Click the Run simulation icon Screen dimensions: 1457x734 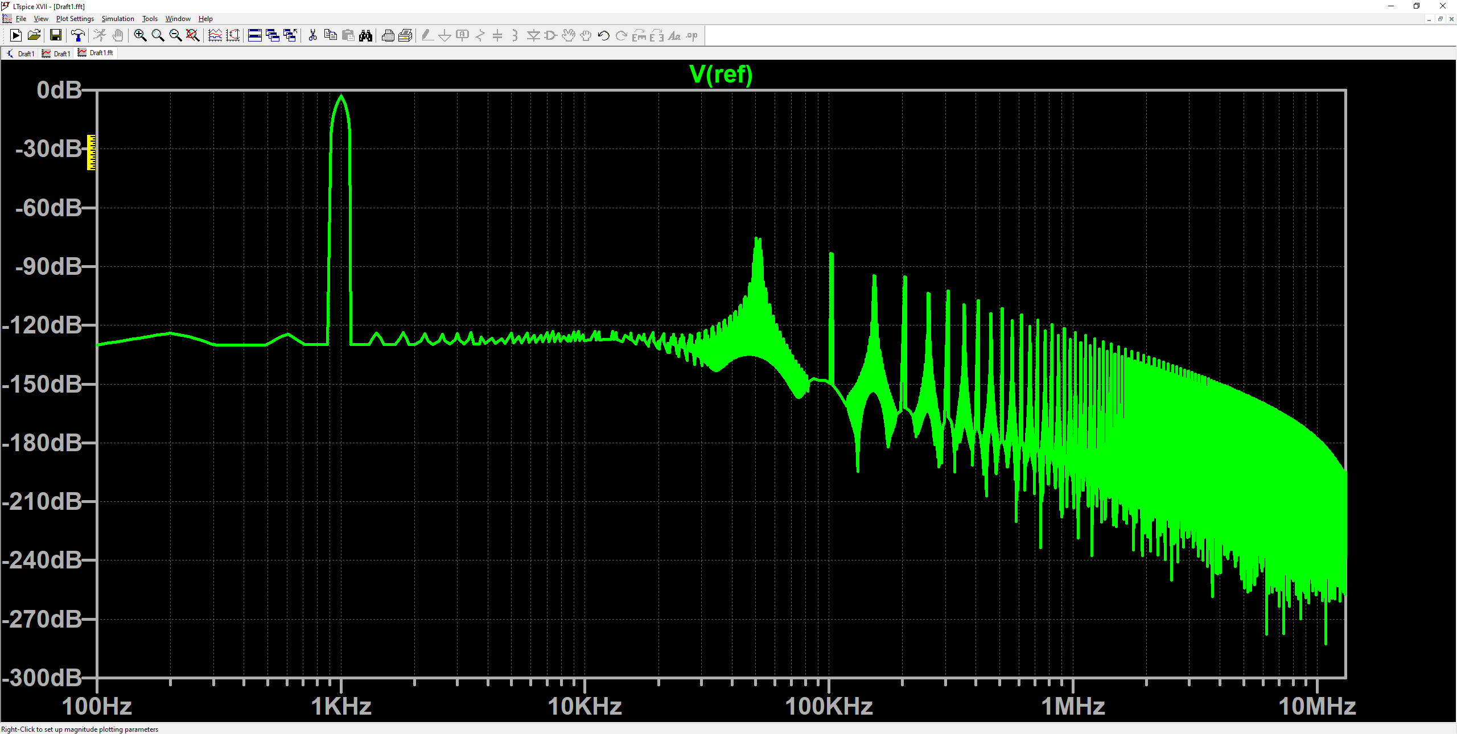(16, 36)
